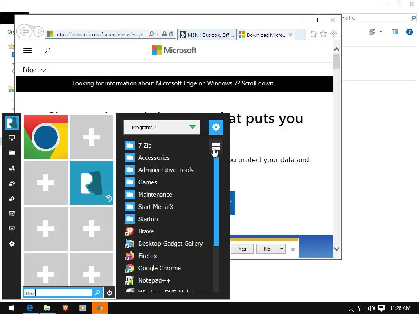Click the Windows Start button
Screen dimensions: 419x314
[x=11, y=308]
